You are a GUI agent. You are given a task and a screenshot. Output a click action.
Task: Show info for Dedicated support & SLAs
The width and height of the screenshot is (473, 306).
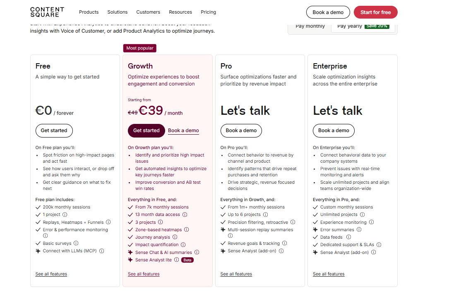click(379, 244)
